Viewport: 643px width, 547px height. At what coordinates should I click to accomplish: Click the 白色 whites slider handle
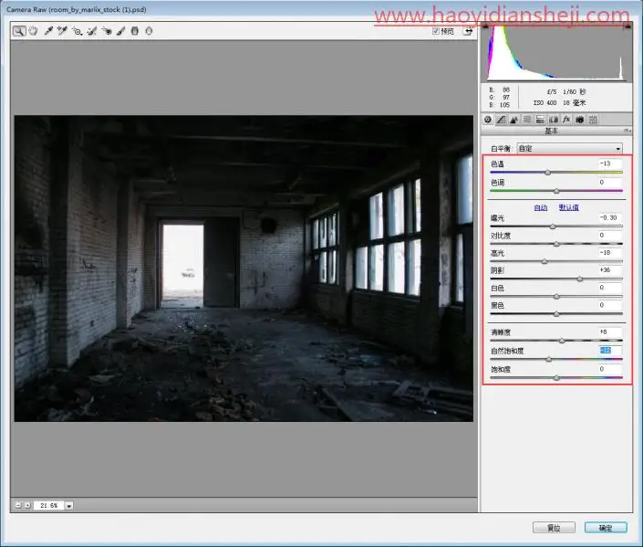coord(556,296)
